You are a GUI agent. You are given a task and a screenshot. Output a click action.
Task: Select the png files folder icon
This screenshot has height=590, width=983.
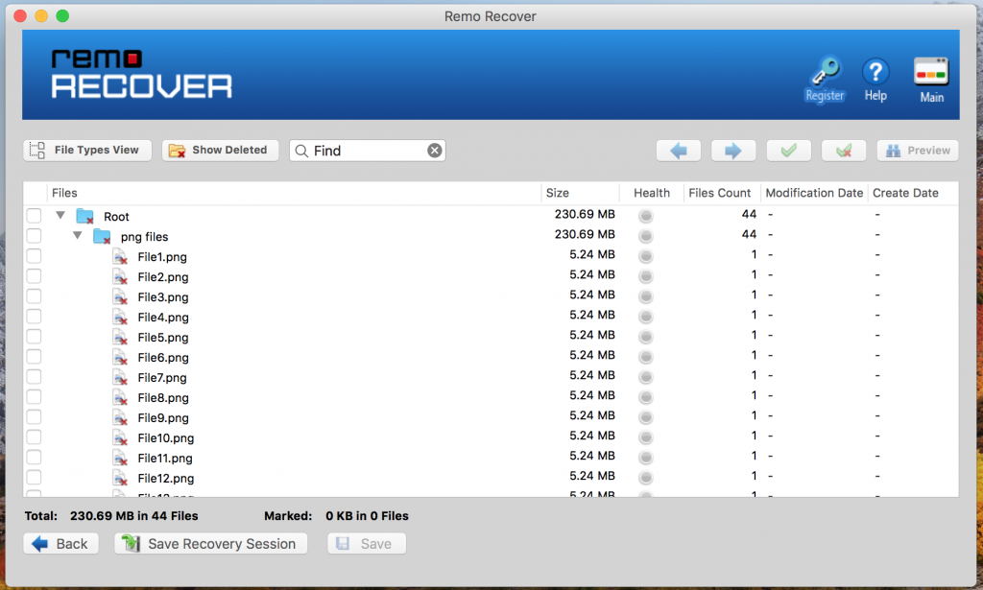tap(102, 236)
